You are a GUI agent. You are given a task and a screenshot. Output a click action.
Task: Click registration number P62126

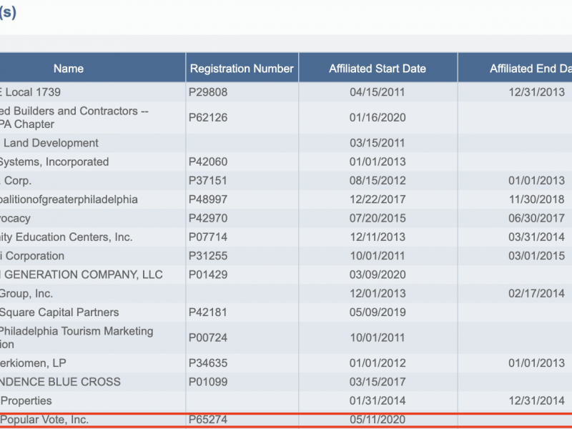coord(207,117)
